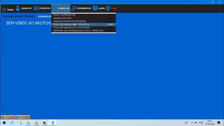Image resolution: width=224 pixels, height=126 pixels.
Task: Open the AJUDA question mark menu
Action: tap(99, 8)
